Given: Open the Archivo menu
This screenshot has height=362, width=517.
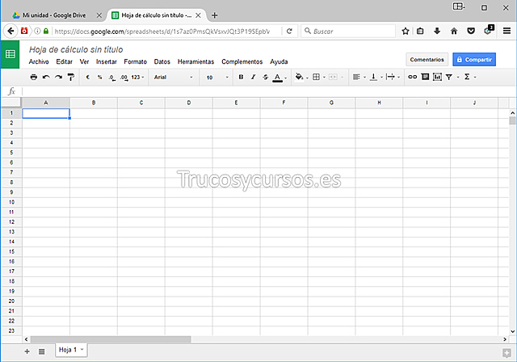Looking at the screenshot, I should (x=39, y=61).
